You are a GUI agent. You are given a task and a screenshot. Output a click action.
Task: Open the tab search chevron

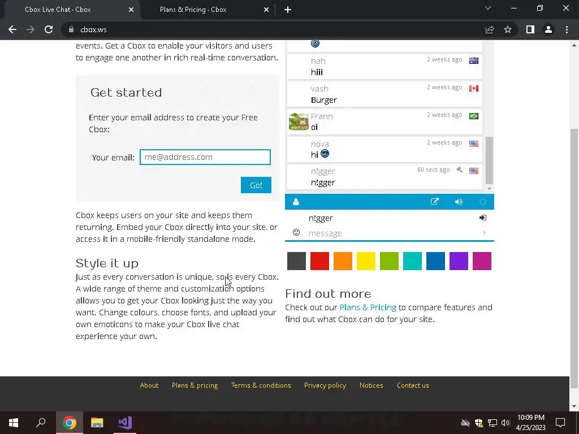488,8
